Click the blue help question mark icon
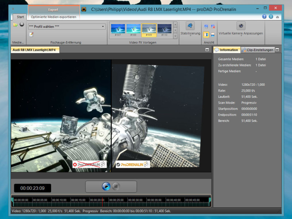This screenshot has height=219, width=292. pos(264,16)
